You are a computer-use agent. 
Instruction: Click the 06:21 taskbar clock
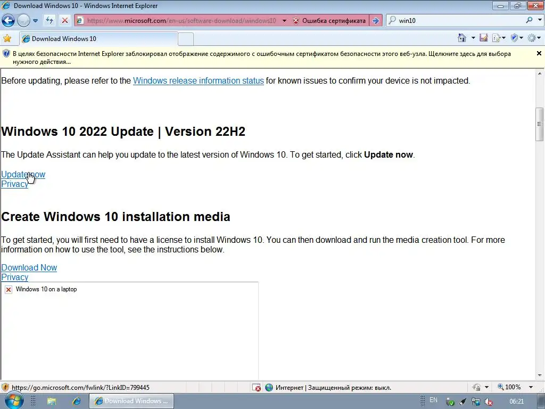click(x=516, y=402)
